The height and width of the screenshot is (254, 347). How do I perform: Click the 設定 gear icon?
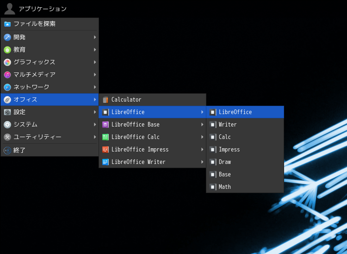pyautogui.click(x=7, y=112)
